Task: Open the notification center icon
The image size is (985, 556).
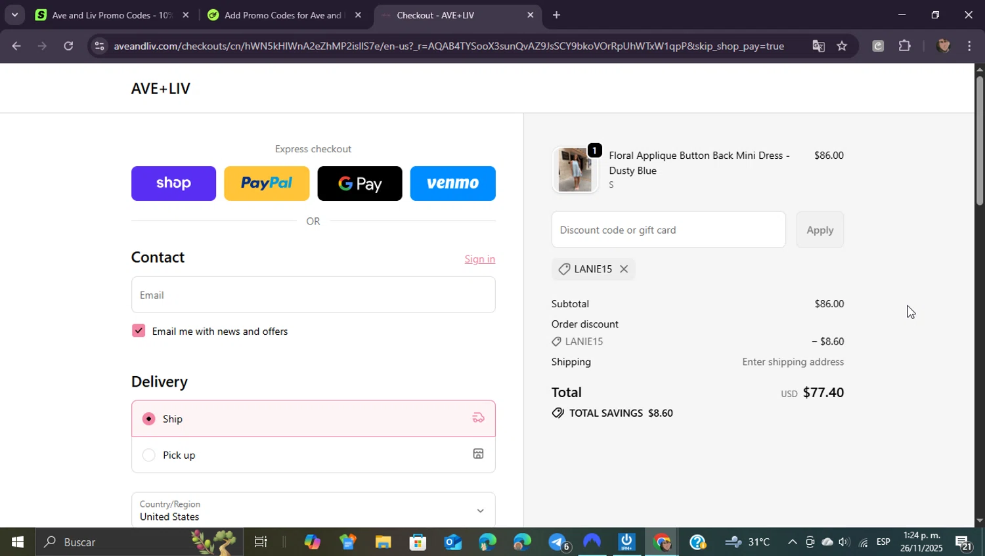Action: [964, 542]
